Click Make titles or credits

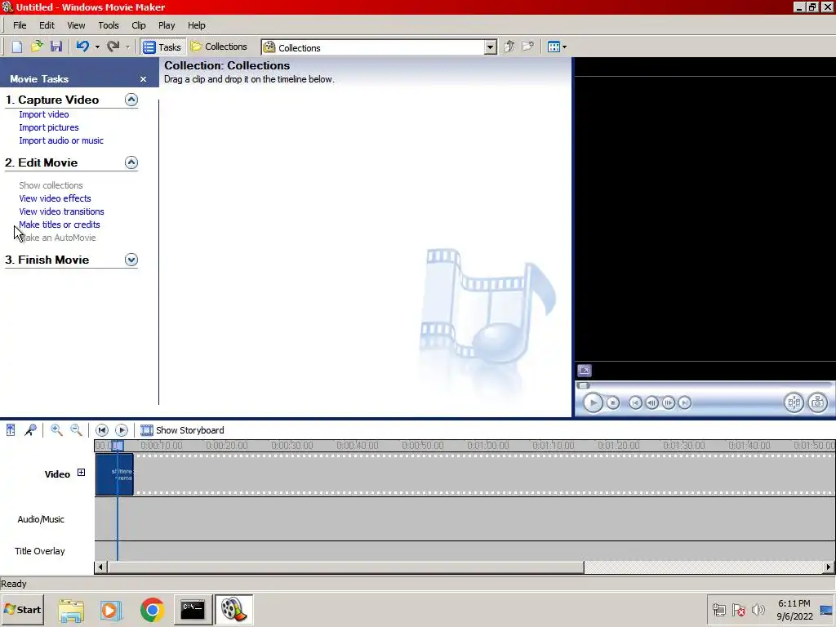[59, 225]
